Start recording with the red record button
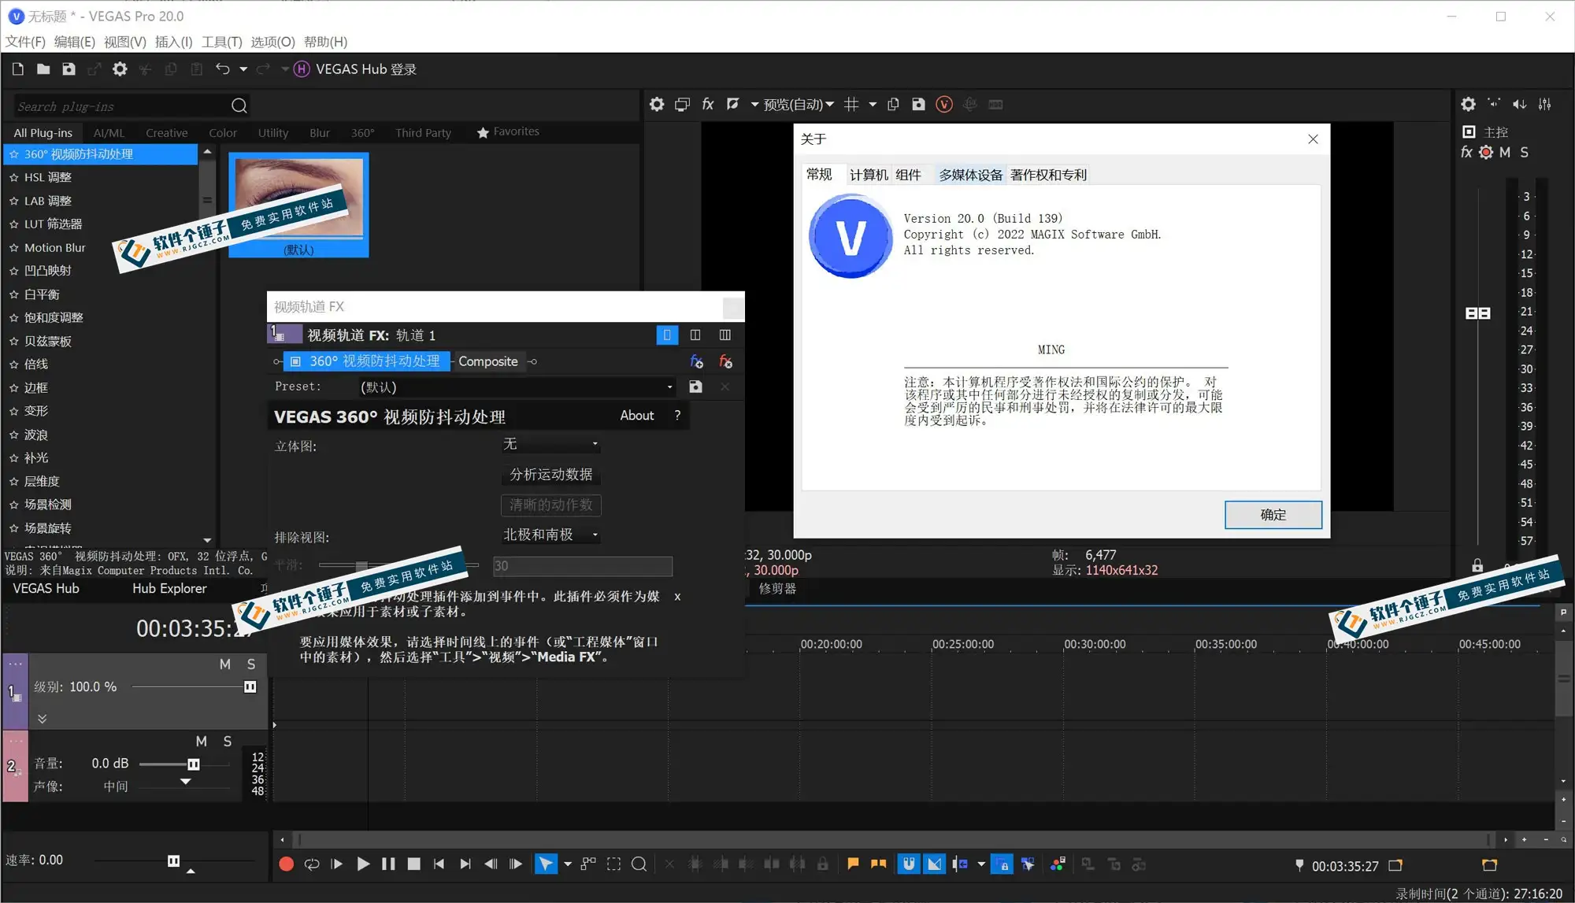This screenshot has width=1575, height=903. pyautogui.click(x=286, y=864)
